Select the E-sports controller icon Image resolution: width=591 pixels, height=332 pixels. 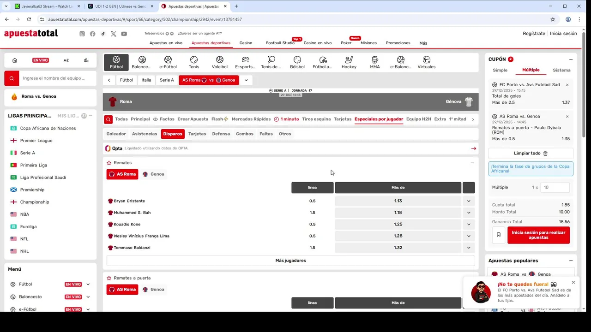245,62
